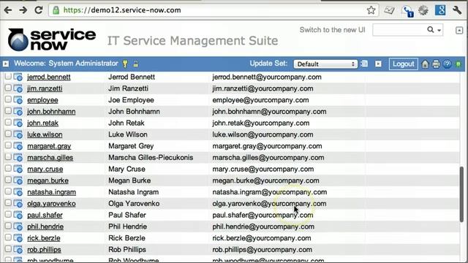The height and width of the screenshot is (263, 468).
Task: Open the browser wrench settings menu
Action: click(457, 10)
